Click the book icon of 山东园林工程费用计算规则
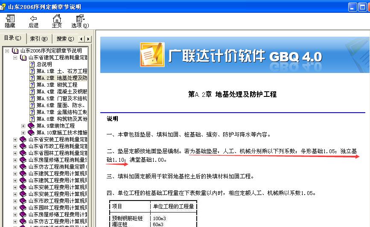This screenshot has width=370, height=227. point(23,208)
